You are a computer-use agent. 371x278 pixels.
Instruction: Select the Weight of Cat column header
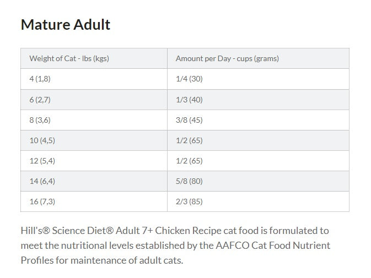click(x=94, y=58)
